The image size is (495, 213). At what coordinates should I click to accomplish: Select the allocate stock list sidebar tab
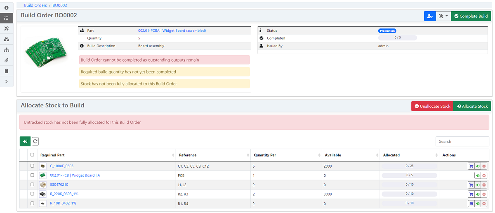[7, 18]
